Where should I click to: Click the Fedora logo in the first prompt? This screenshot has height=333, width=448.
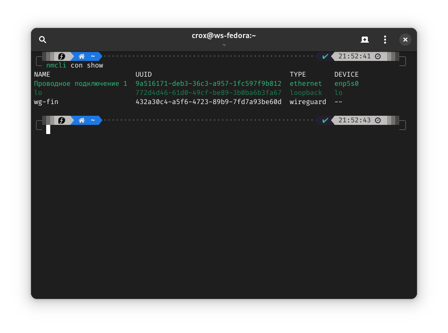[62, 56]
